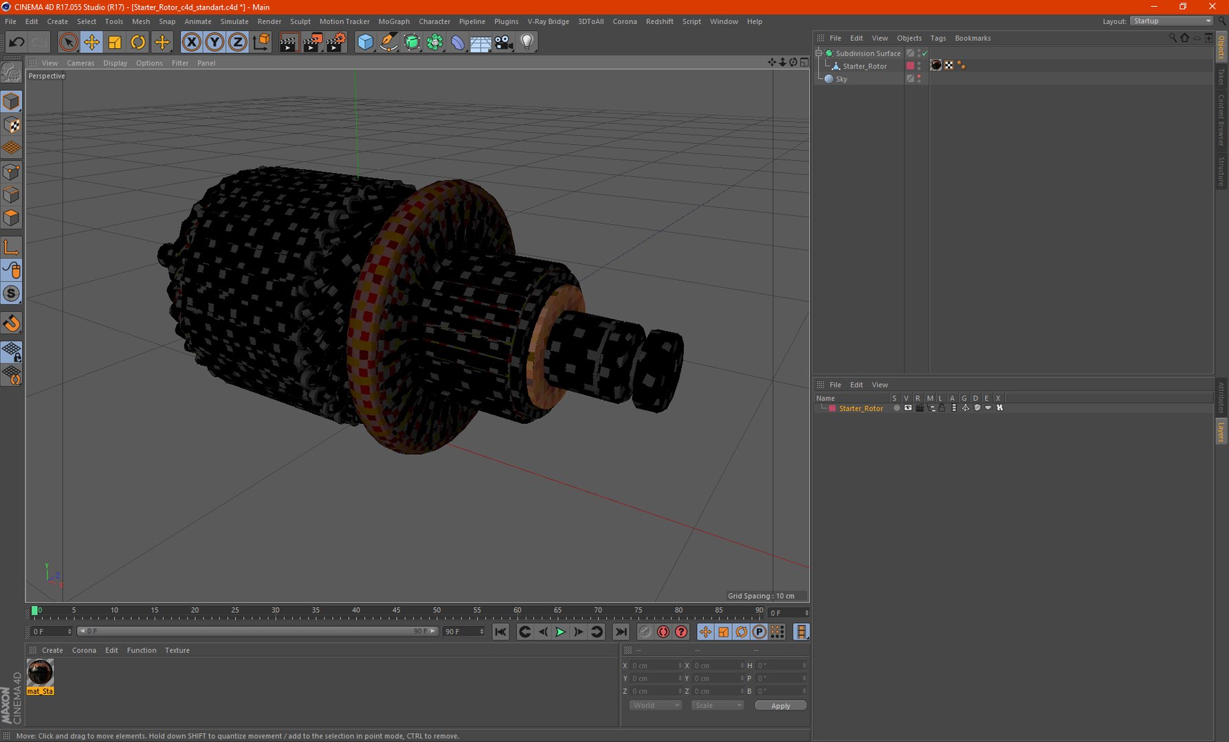1229x742 pixels.
Task: Open Object Manager Bookmarks menu
Action: click(x=973, y=38)
